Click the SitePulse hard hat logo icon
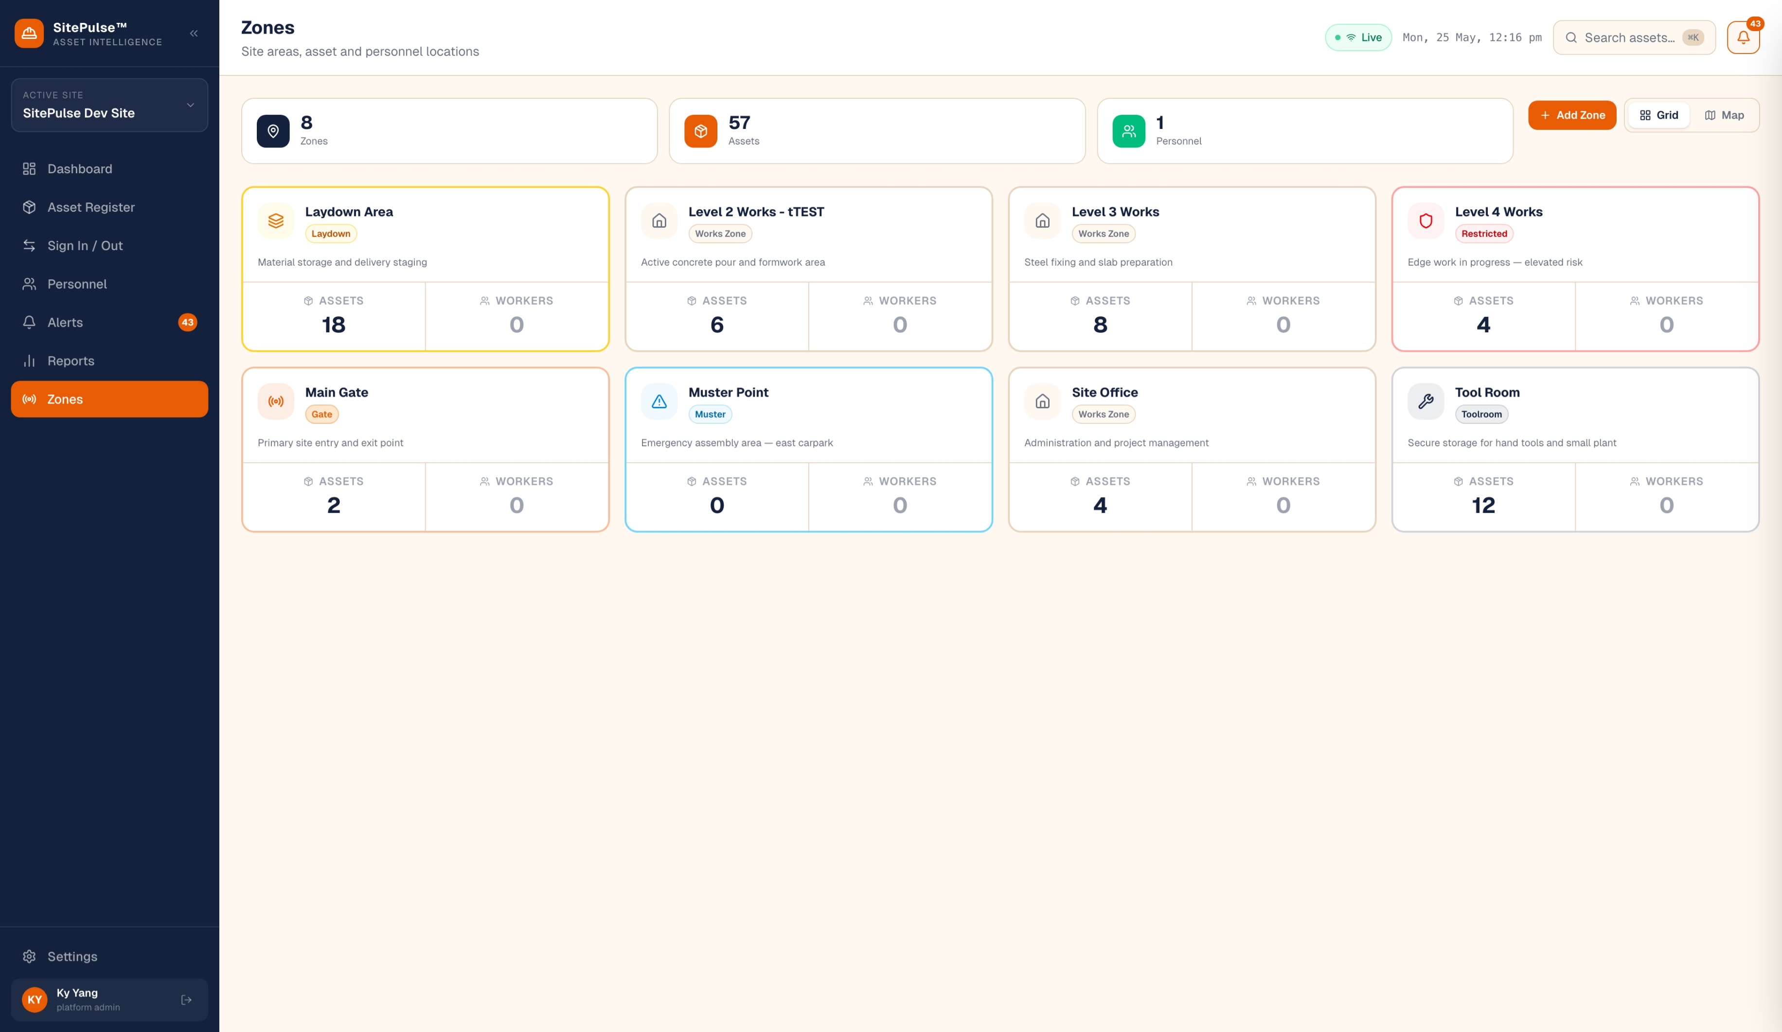The image size is (1782, 1032). [x=29, y=33]
